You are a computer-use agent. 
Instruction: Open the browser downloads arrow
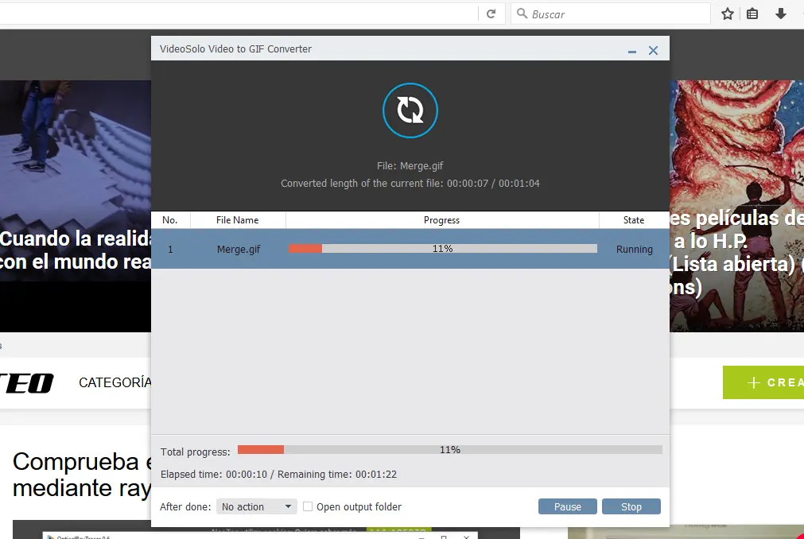[780, 14]
